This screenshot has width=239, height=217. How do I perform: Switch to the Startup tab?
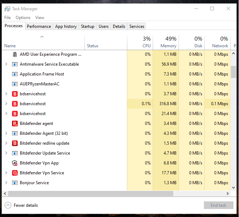(87, 26)
